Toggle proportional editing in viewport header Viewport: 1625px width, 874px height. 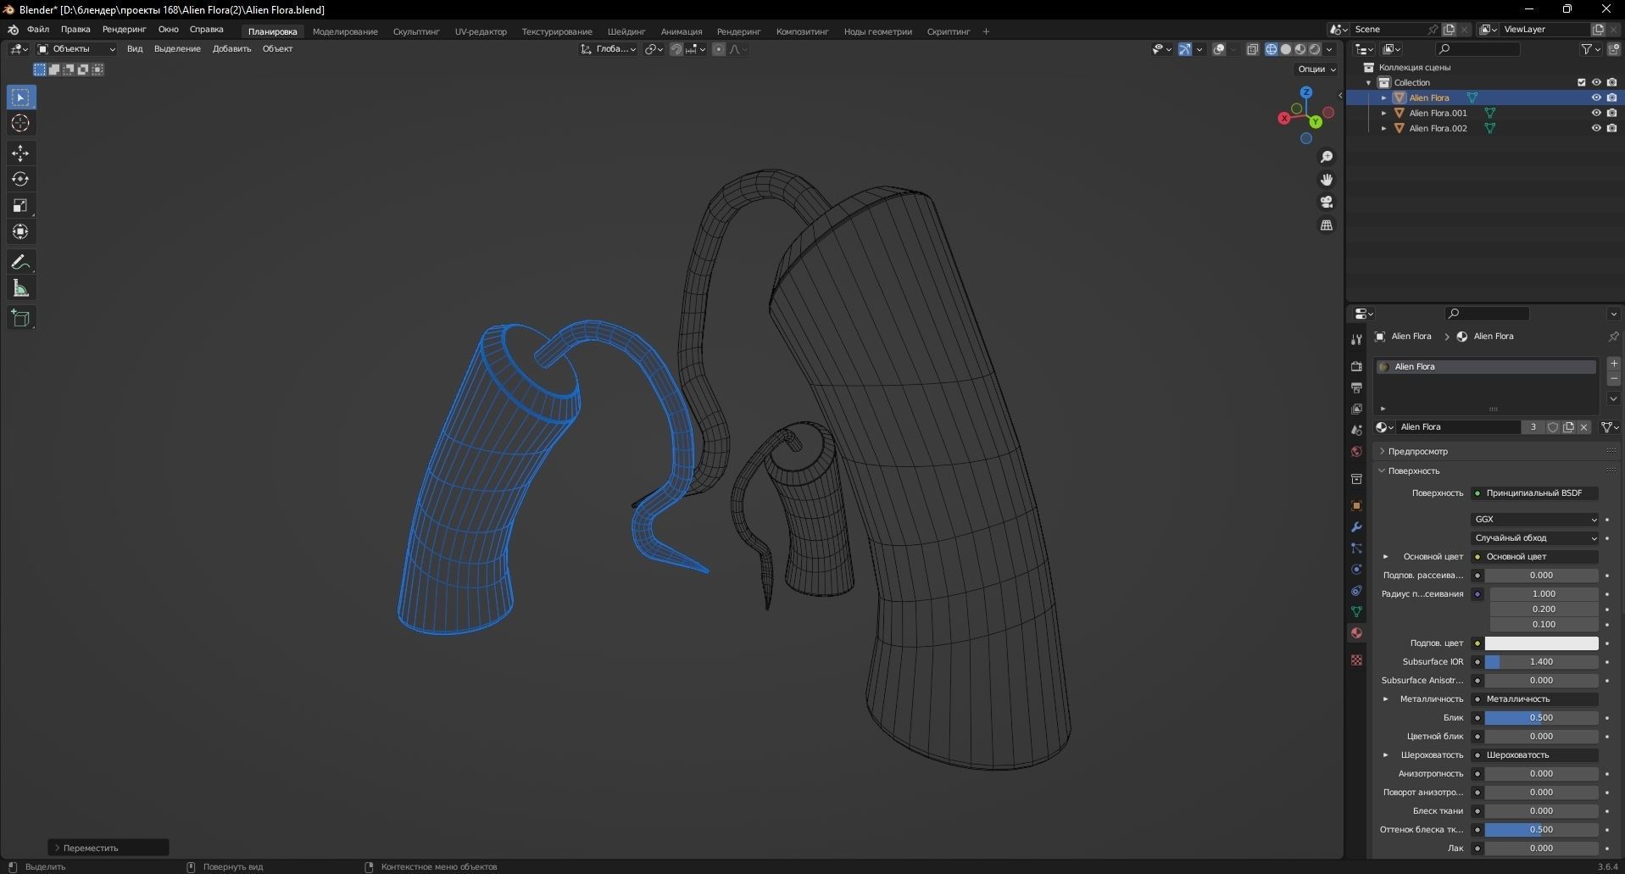719,49
